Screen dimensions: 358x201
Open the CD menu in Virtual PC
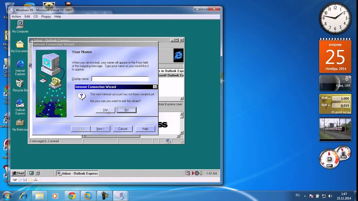[36, 16]
